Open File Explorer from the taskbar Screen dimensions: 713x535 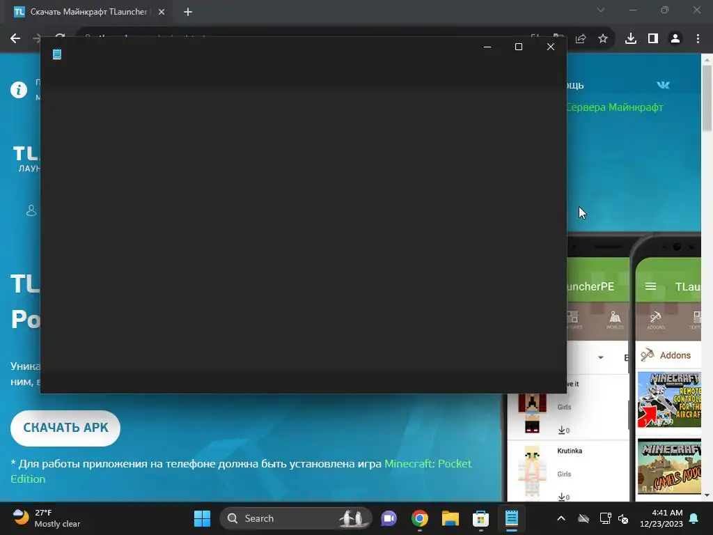tap(450, 518)
